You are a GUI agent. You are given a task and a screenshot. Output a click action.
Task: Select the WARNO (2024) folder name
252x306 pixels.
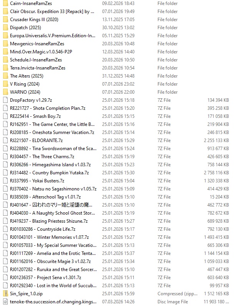tap(25, 92)
